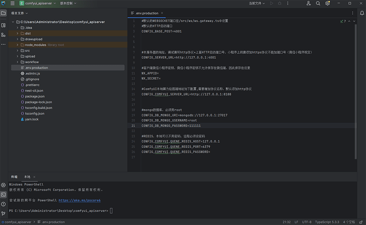Open the aka.ms/pscore6 link
The image size is (366, 225).
[x=79, y=200]
